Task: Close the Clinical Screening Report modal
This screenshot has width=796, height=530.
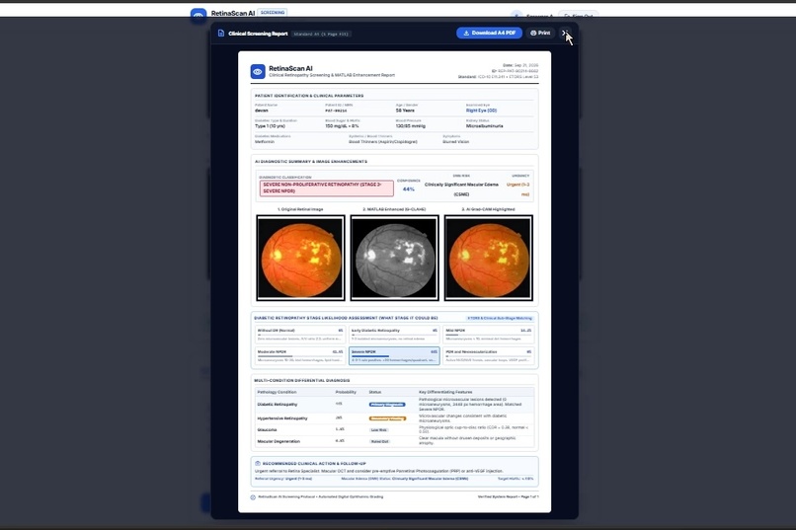Action: pyautogui.click(x=565, y=33)
